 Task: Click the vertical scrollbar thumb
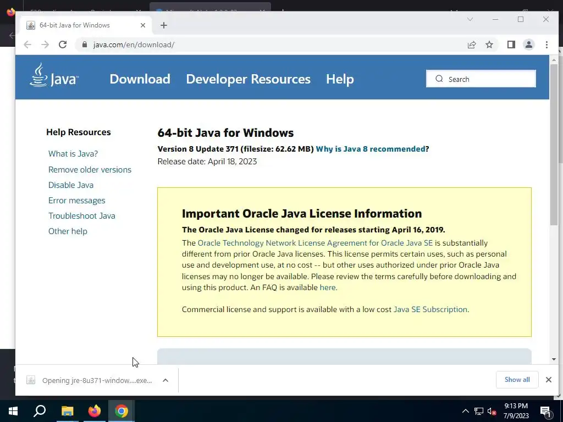(554, 145)
